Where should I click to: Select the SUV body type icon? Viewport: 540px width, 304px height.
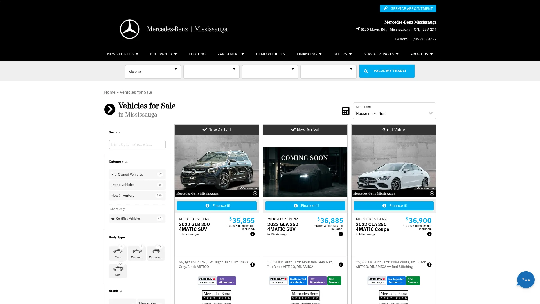click(118, 271)
